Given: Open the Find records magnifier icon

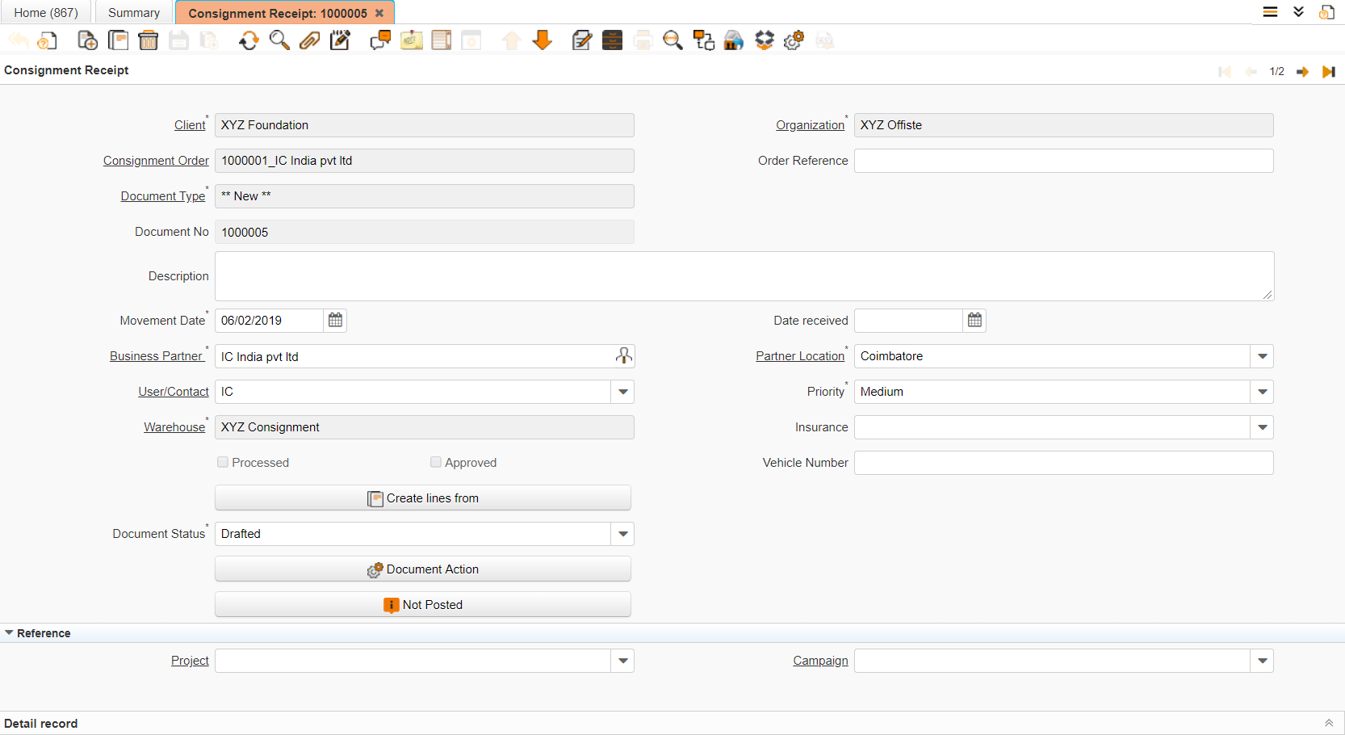Looking at the screenshot, I should click(x=279, y=40).
